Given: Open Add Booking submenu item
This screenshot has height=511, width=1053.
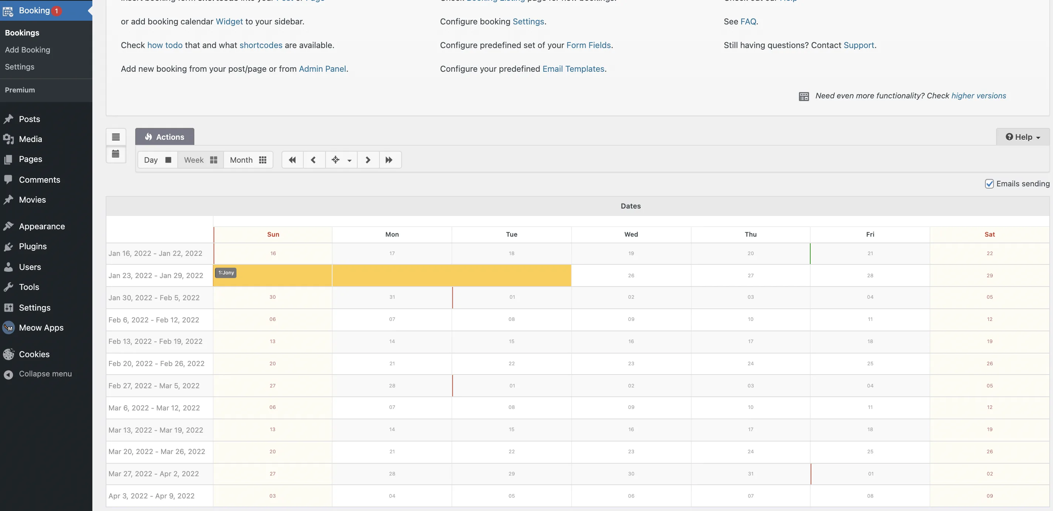Looking at the screenshot, I should pos(27,50).
